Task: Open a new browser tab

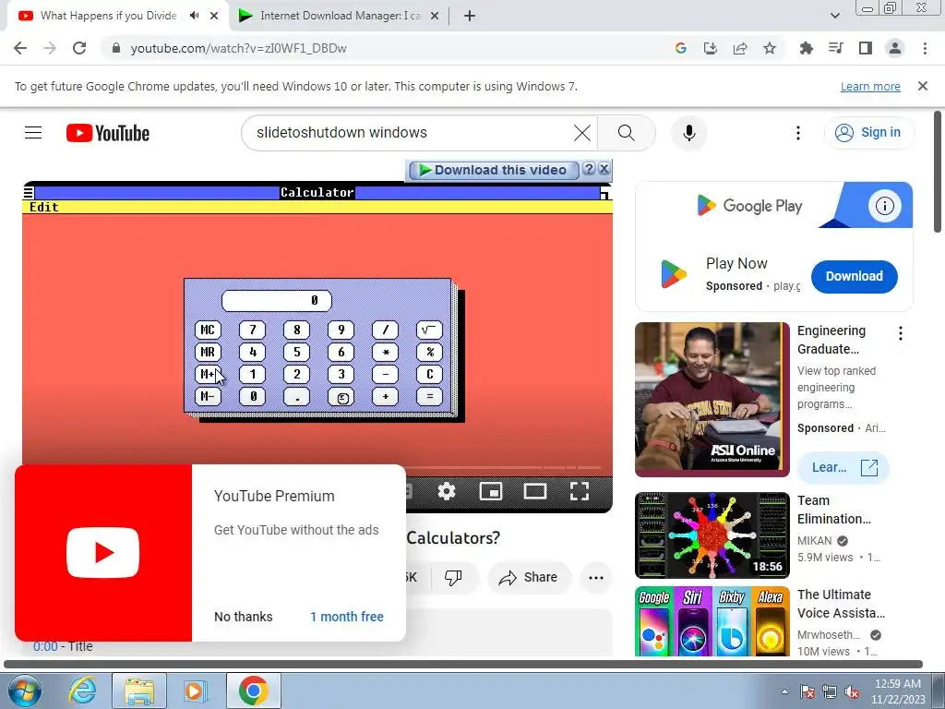Action: (470, 16)
